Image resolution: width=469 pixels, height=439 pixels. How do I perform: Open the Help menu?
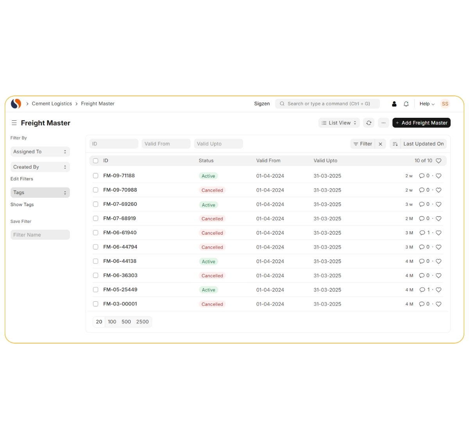tap(427, 104)
